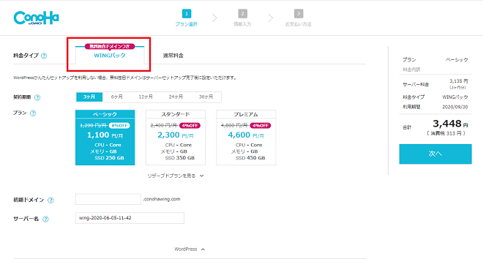Click the 次へ button
This screenshot has height=267, width=483.
[435, 154]
